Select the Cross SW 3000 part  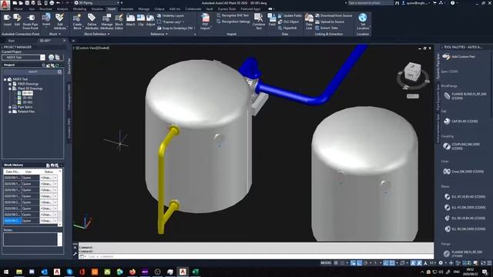463,172
